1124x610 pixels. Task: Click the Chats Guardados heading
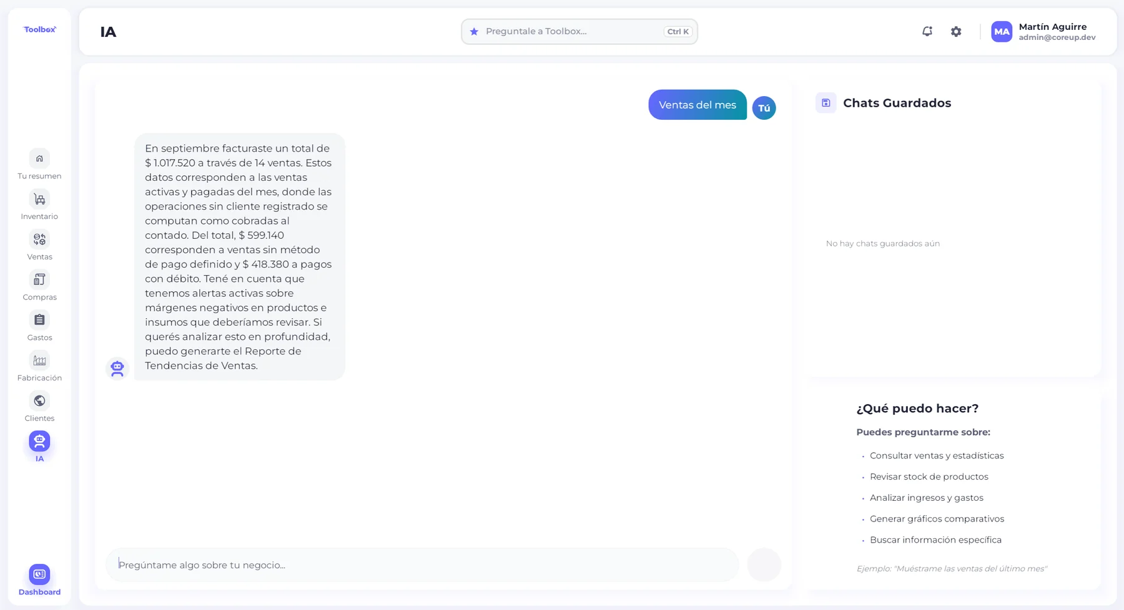click(897, 103)
